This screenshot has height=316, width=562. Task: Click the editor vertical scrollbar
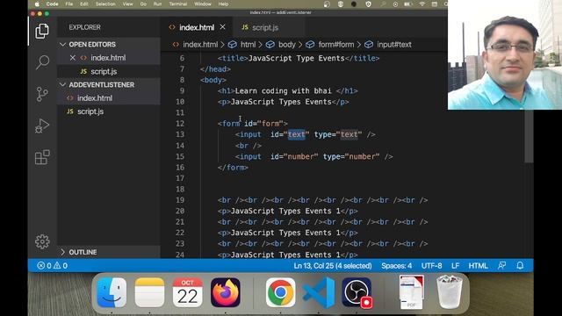[x=529, y=136]
